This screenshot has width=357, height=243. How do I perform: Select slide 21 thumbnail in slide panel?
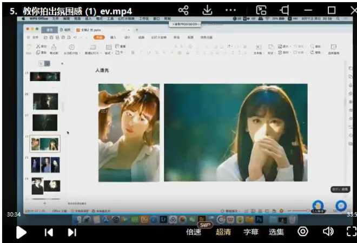tap(45, 122)
